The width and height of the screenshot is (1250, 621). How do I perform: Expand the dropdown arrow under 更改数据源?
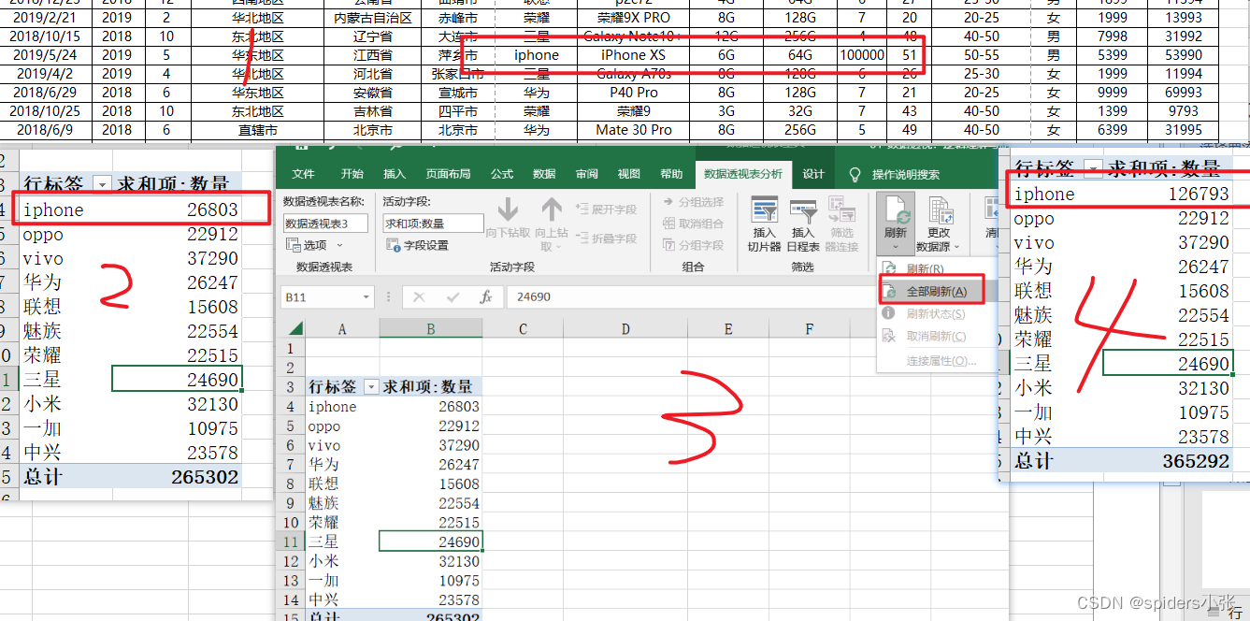(957, 248)
